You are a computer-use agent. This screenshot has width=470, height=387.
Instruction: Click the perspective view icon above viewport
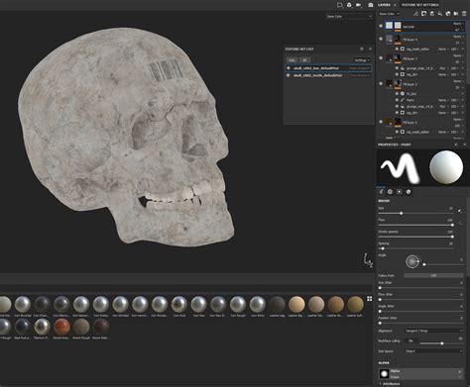340,5
